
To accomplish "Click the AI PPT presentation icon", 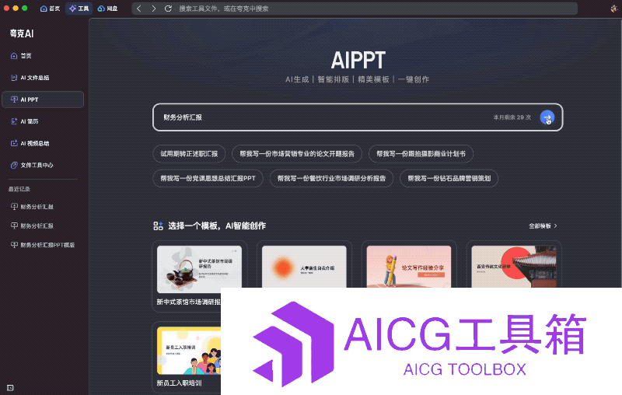I will pyautogui.click(x=14, y=100).
